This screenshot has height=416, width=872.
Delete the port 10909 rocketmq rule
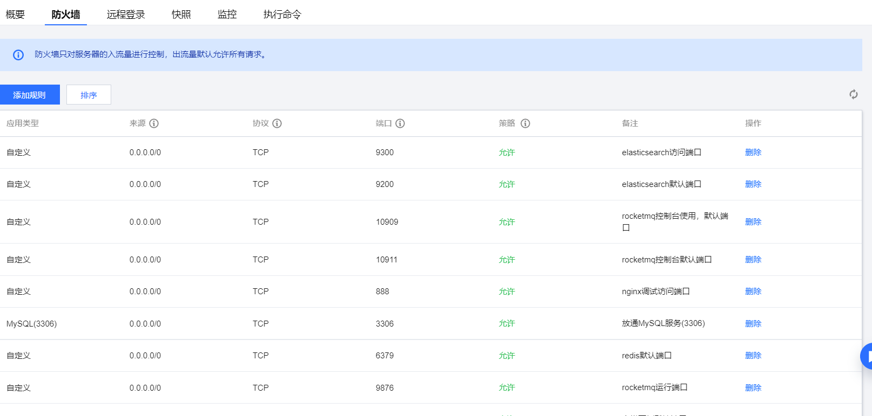753,222
